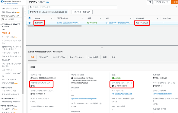Image resolution: width=178 pixels, height=113 pixels.
Task: Click the Tell us what you think link
Action: click(11, 4)
